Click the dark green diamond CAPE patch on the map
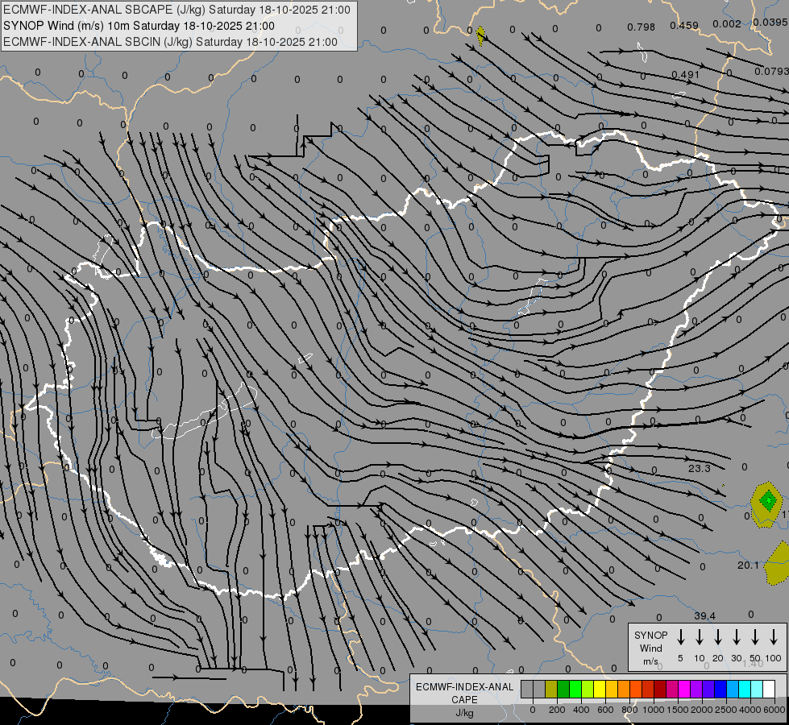Viewport: 789px width, 725px height. click(x=768, y=500)
